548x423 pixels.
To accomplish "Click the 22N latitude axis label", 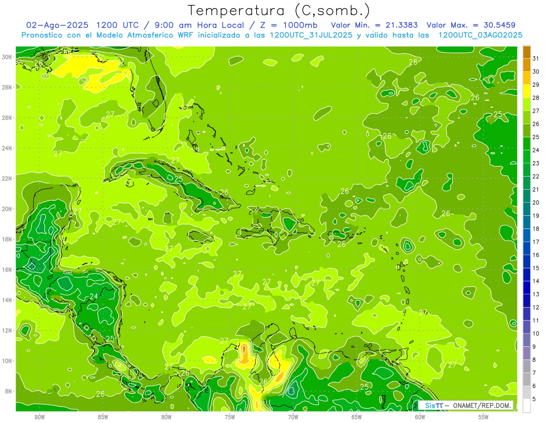I will point(6,178).
